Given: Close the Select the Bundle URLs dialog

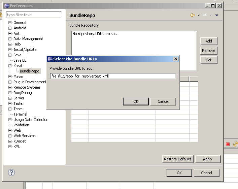Looking at the screenshot, I should (x=176, y=59).
